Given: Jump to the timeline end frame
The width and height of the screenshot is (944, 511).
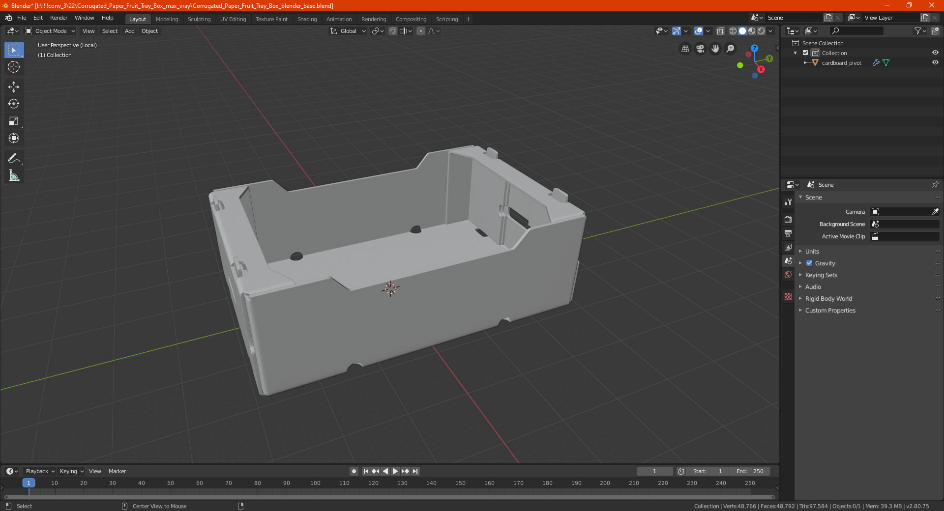Looking at the screenshot, I should click(x=415, y=471).
